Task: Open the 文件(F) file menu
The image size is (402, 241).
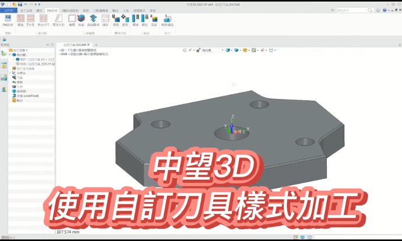Action: (x=9, y=10)
